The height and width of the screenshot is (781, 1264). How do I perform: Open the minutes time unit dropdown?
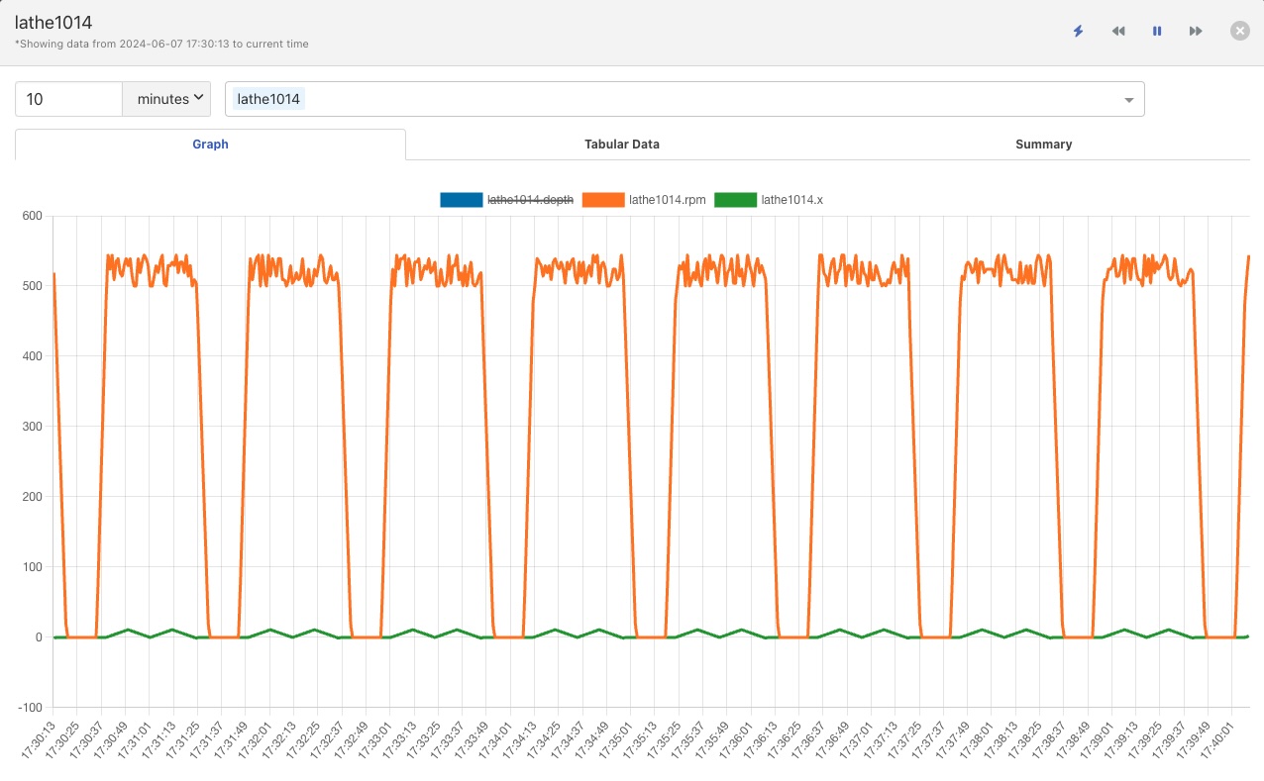point(166,99)
